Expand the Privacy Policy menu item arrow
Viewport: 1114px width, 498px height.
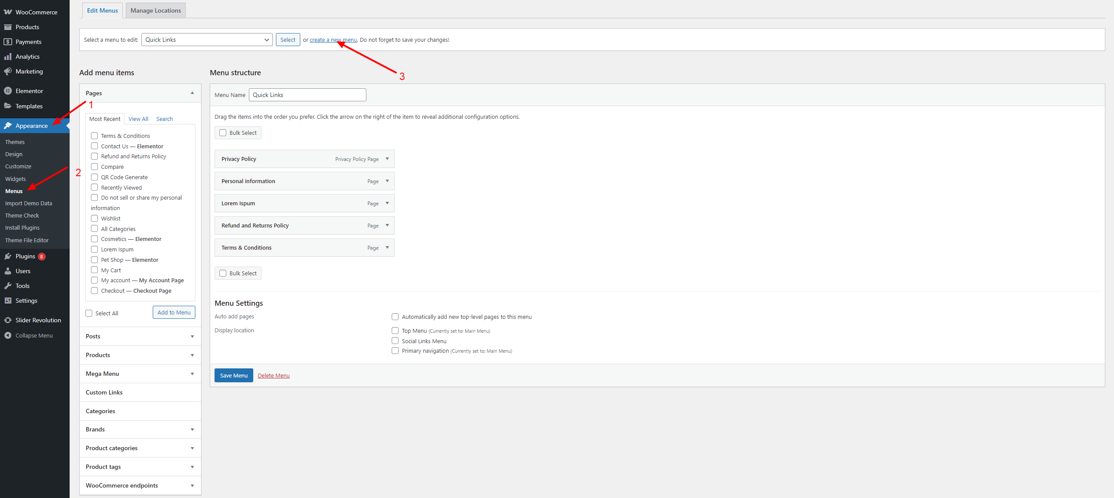387,159
